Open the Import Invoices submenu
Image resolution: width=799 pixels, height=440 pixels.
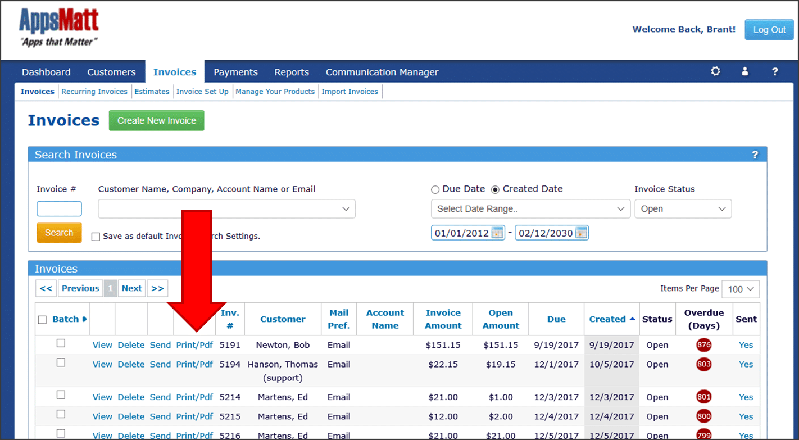(x=349, y=92)
